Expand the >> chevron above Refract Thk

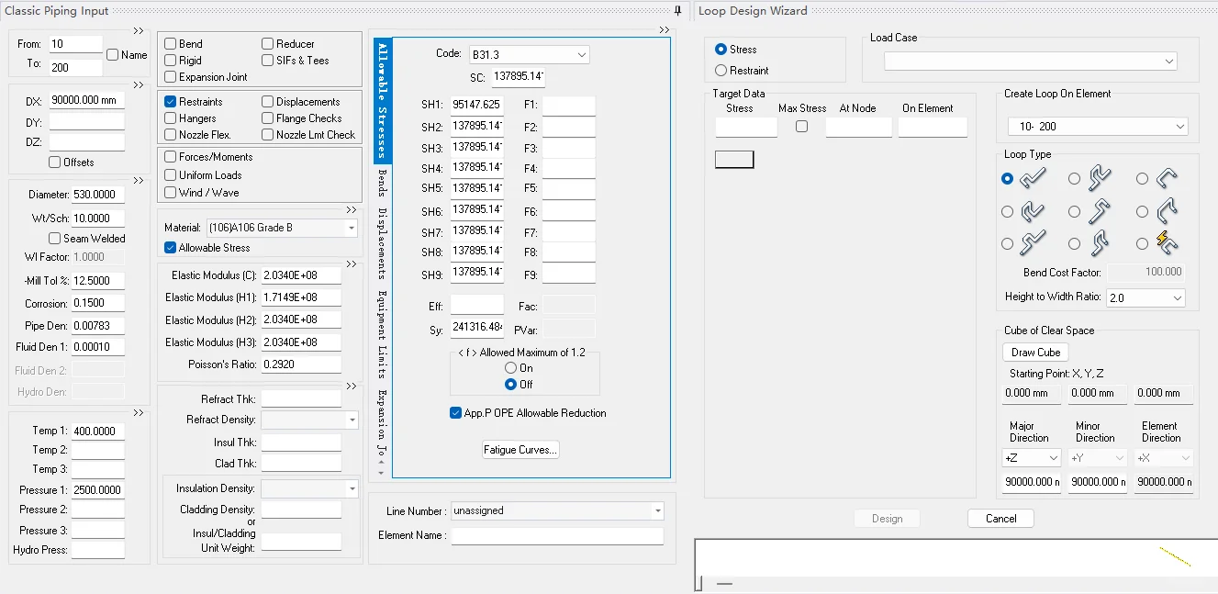(x=351, y=386)
